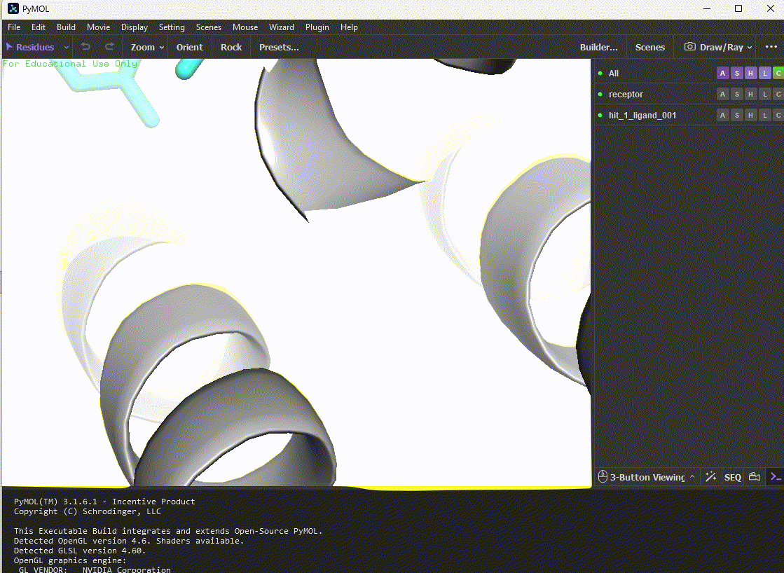Open the Presets... button

pyautogui.click(x=279, y=47)
